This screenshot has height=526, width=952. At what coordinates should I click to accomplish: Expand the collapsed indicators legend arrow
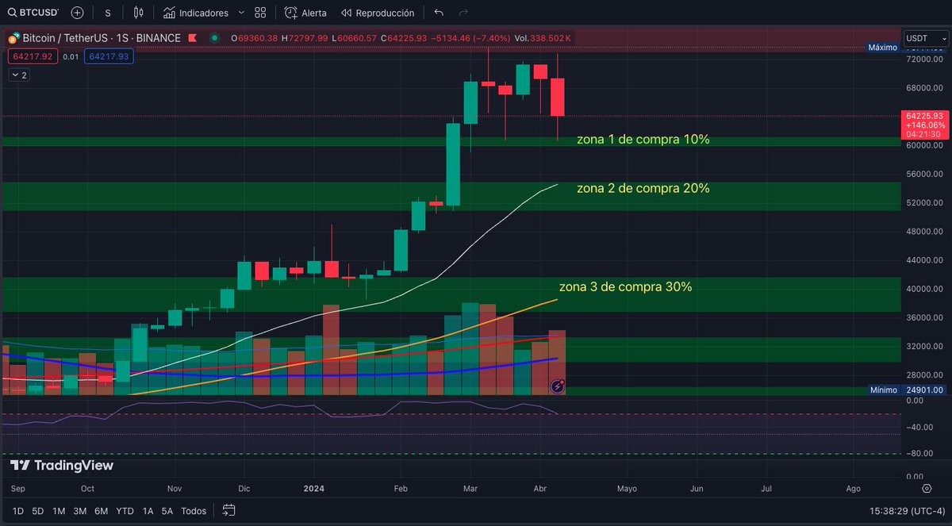click(x=17, y=75)
